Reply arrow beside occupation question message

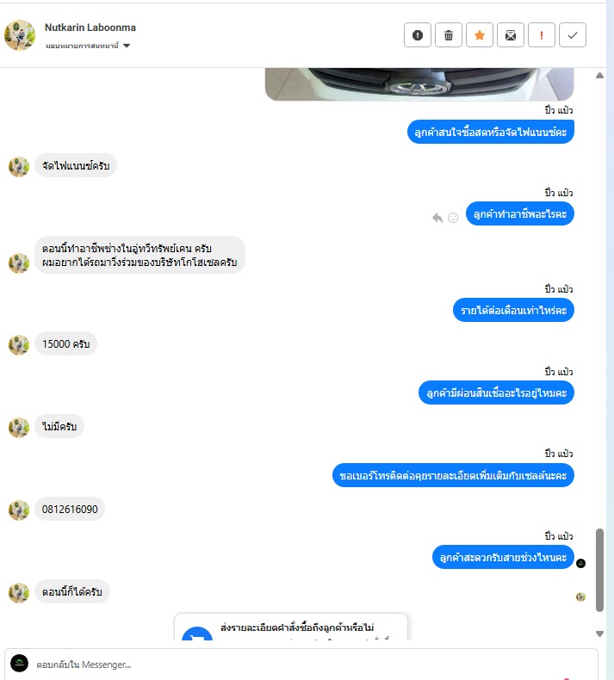tap(437, 218)
